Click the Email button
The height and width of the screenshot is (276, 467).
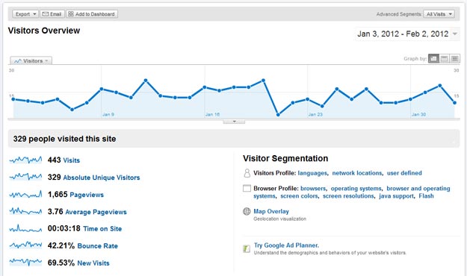[x=52, y=14]
